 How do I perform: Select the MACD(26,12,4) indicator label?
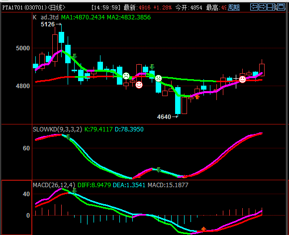click(x=54, y=185)
